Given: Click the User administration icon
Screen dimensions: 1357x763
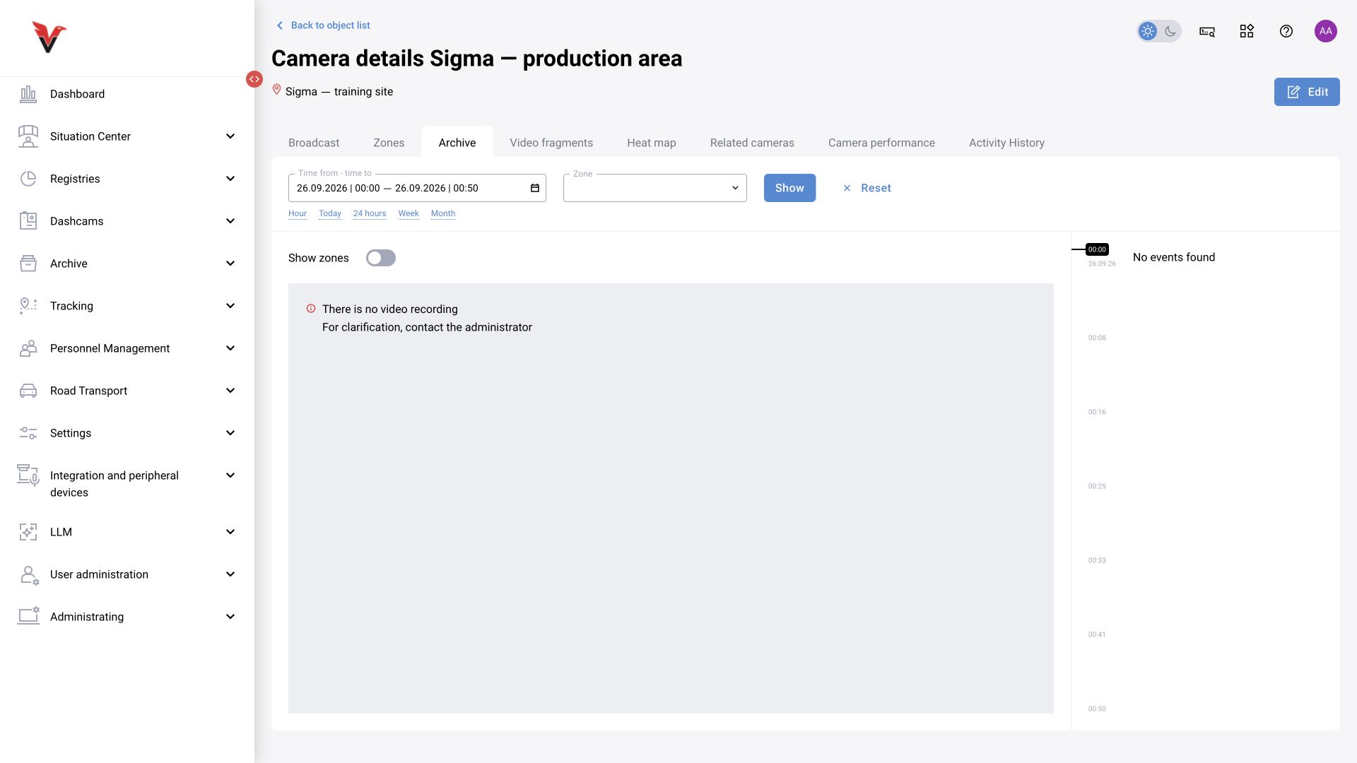Looking at the screenshot, I should (x=28, y=574).
